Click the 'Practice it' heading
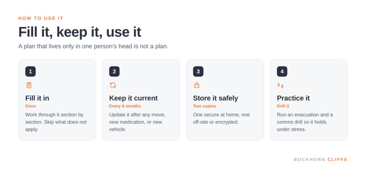 293,98
